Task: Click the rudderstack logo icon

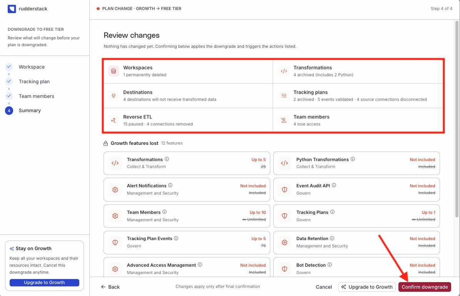Action: pos(12,9)
